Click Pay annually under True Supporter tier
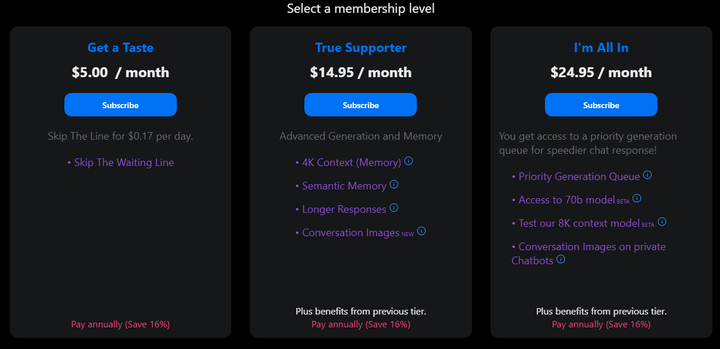 pyautogui.click(x=360, y=324)
